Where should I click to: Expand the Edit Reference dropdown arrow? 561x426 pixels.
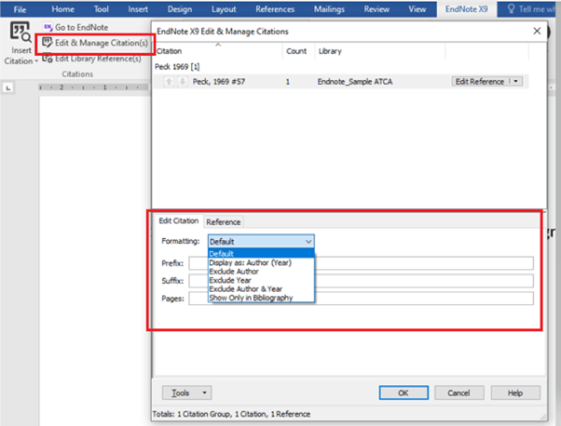coord(516,82)
